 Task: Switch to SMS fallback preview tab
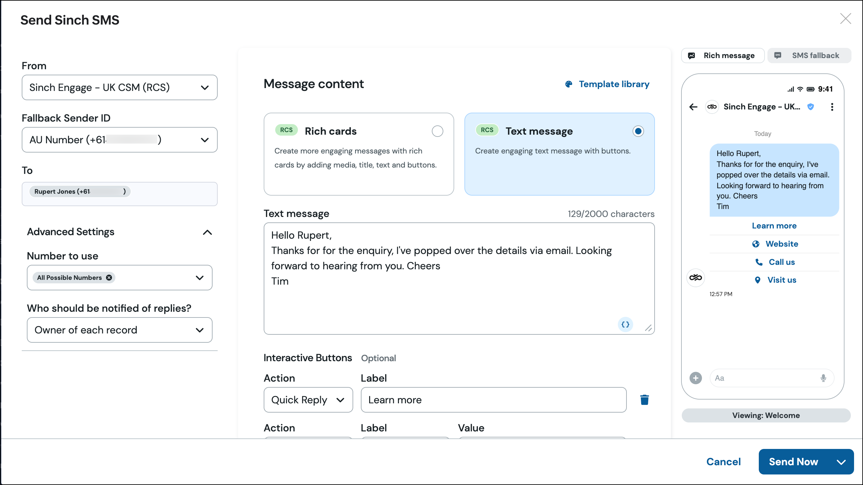coord(809,56)
